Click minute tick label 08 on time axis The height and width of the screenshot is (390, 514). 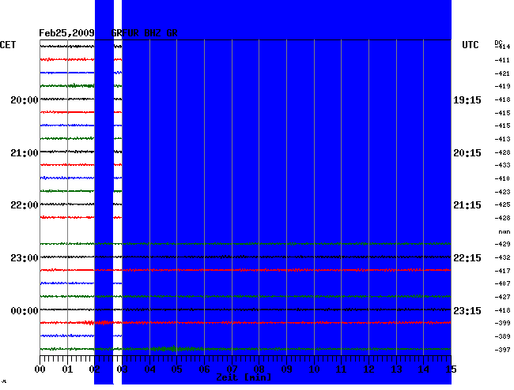(x=259, y=369)
